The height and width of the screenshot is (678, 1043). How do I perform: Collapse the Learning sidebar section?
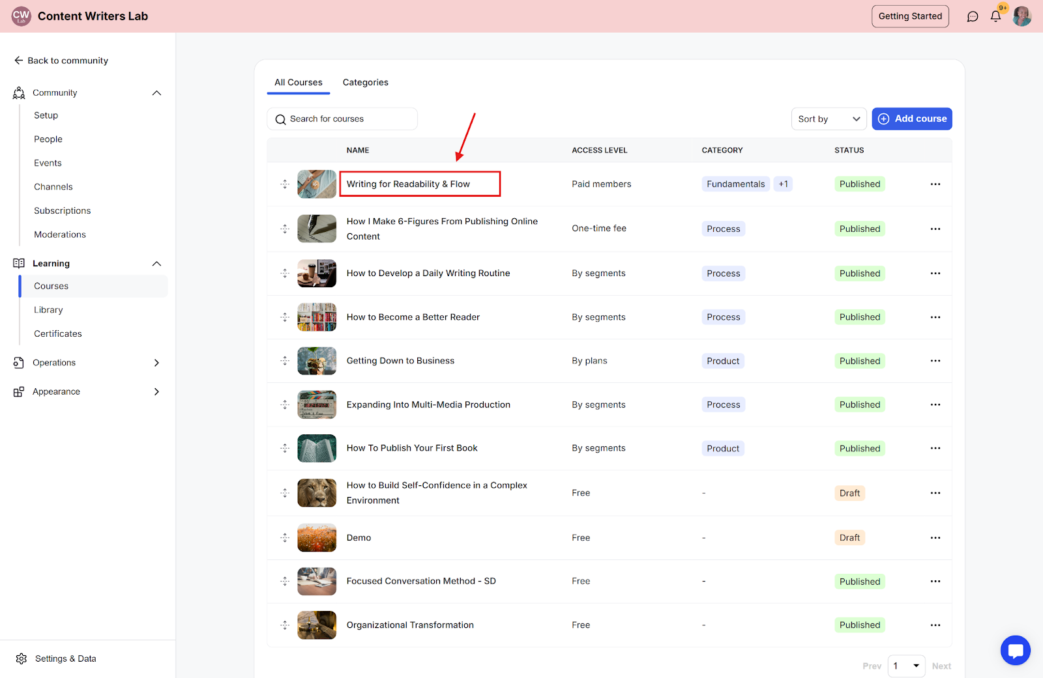click(156, 264)
